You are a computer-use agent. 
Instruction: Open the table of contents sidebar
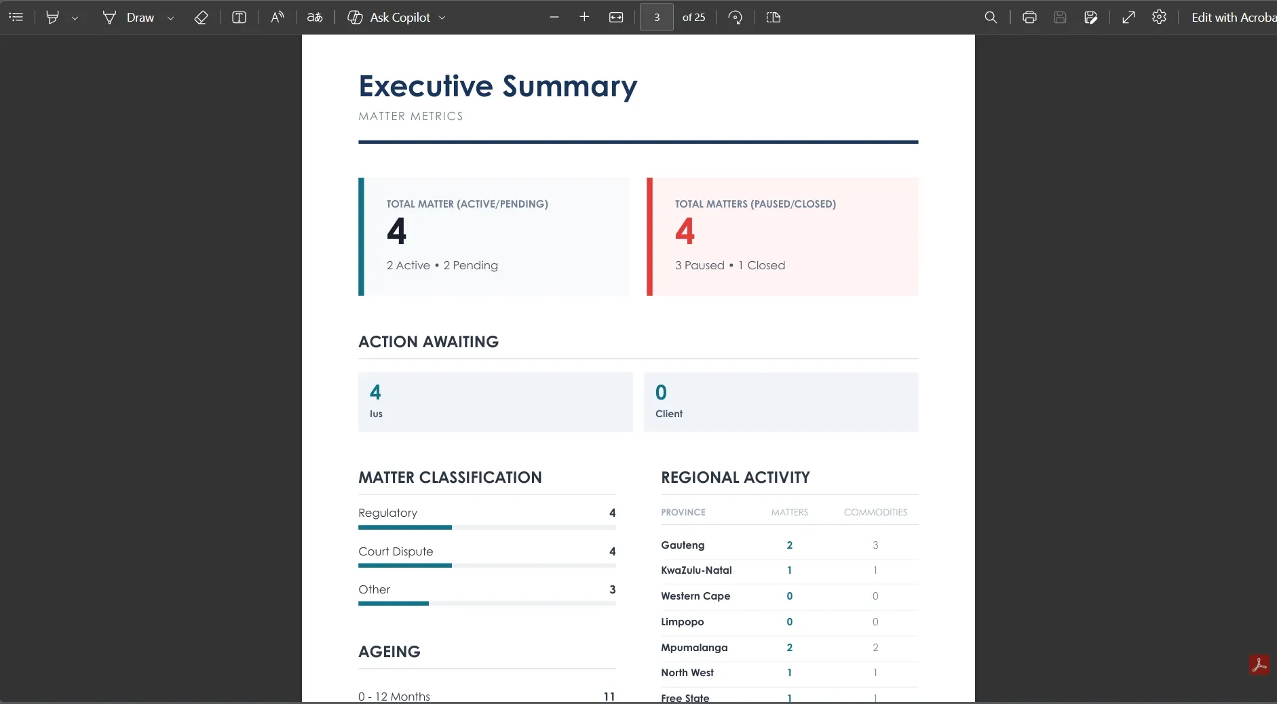16,18
